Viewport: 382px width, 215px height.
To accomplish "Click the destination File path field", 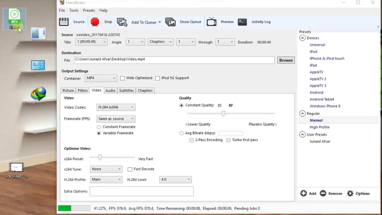I will pyautogui.click(x=174, y=60).
